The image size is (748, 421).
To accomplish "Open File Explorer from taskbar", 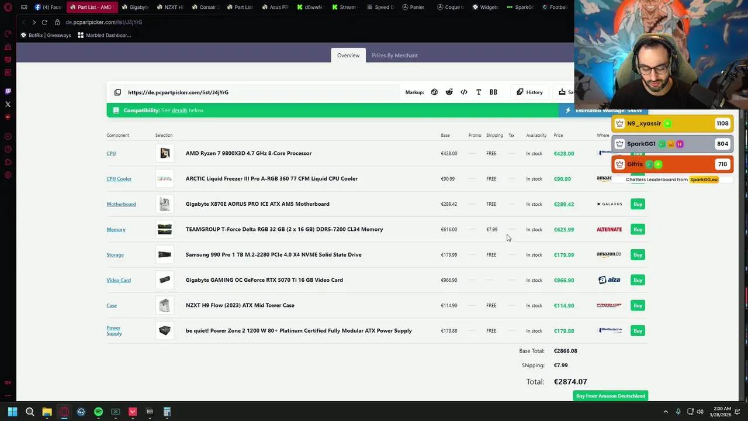I will (47, 412).
